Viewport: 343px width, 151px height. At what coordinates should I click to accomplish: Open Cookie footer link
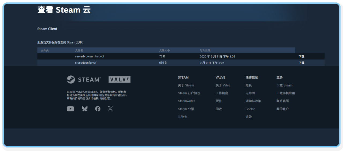pyautogui.click(x=250, y=109)
